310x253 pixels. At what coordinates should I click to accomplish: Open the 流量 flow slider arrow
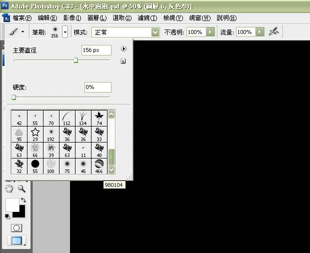[x=260, y=32]
